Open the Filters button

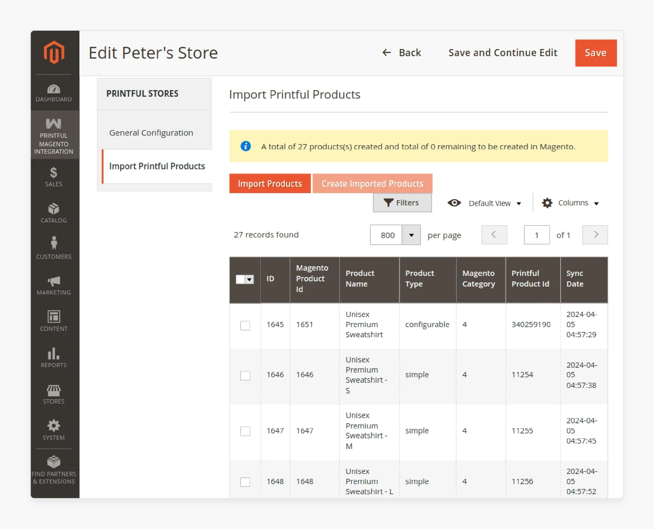402,203
